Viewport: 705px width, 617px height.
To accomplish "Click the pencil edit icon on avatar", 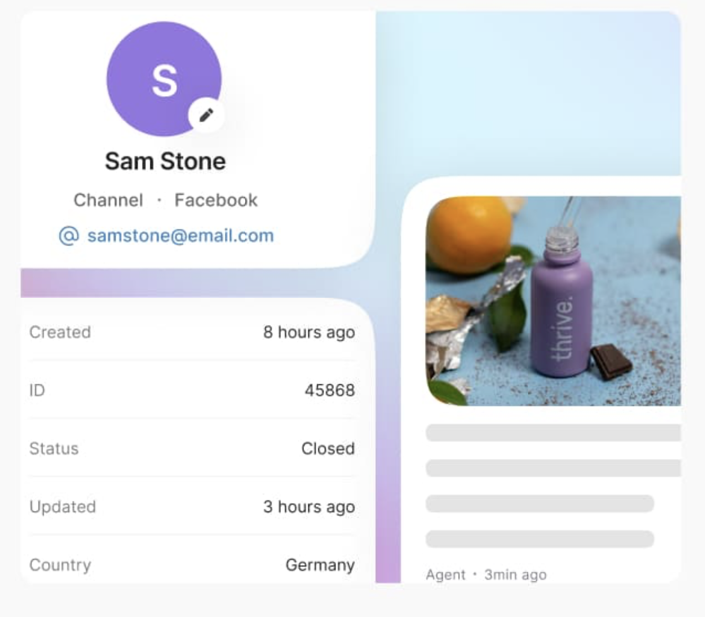I will pyautogui.click(x=206, y=115).
